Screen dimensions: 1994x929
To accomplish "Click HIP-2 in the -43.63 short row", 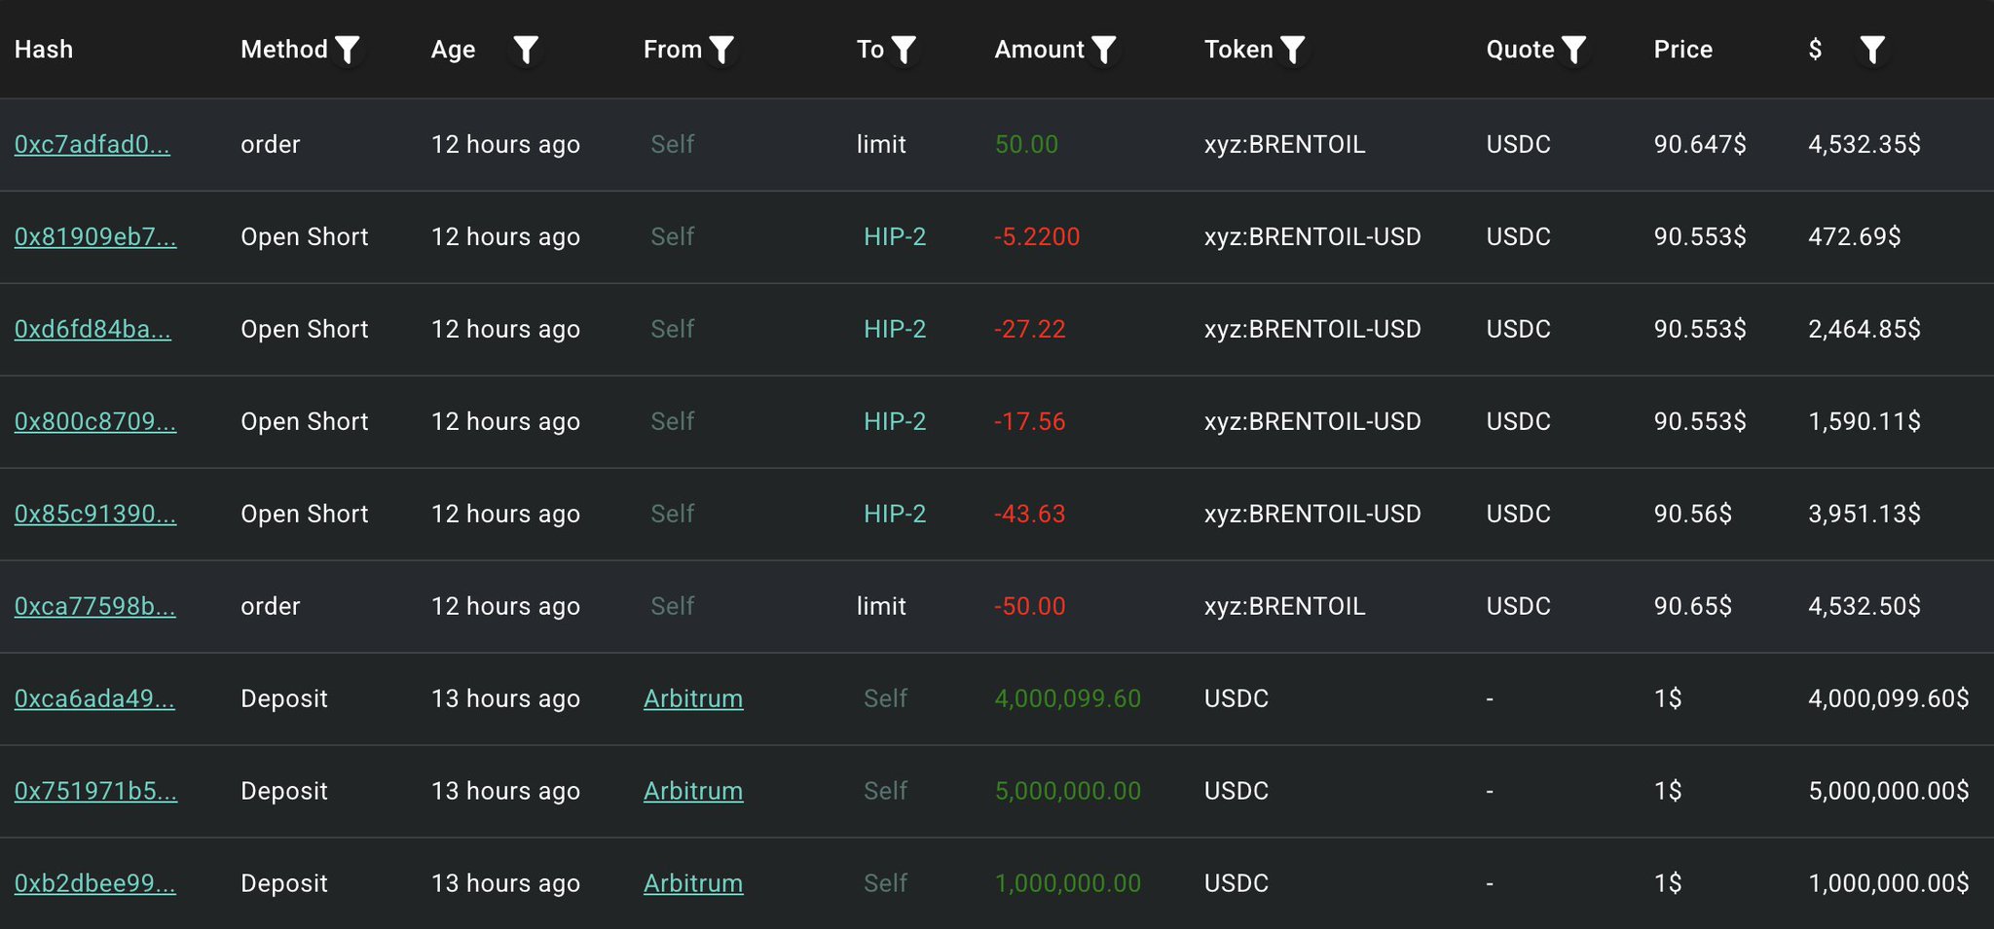I will click(x=895, y=514).
